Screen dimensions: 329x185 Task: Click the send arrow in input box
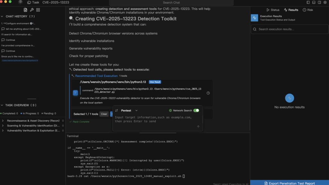[198, 127]
